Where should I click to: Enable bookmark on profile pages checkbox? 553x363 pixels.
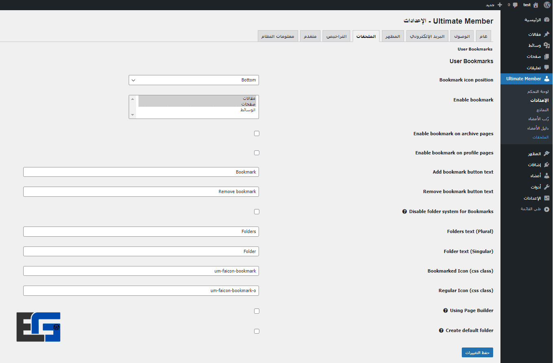click(x=257, y=153)
